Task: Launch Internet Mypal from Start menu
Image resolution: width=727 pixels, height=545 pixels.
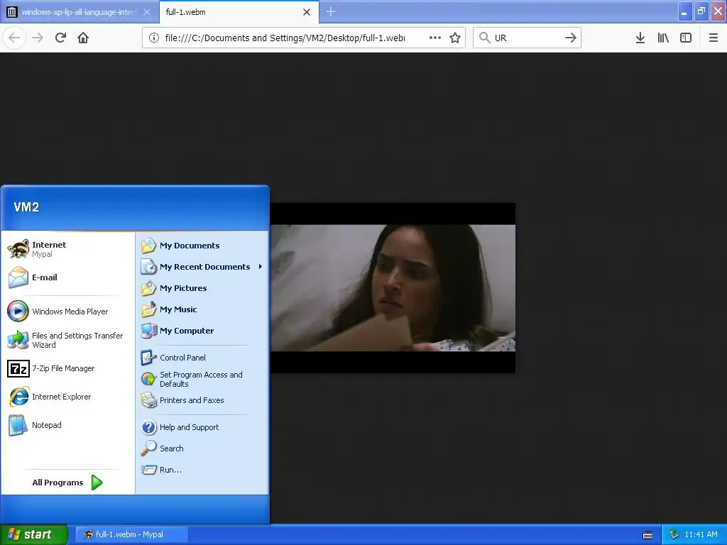Action: (x=67, y=249)
